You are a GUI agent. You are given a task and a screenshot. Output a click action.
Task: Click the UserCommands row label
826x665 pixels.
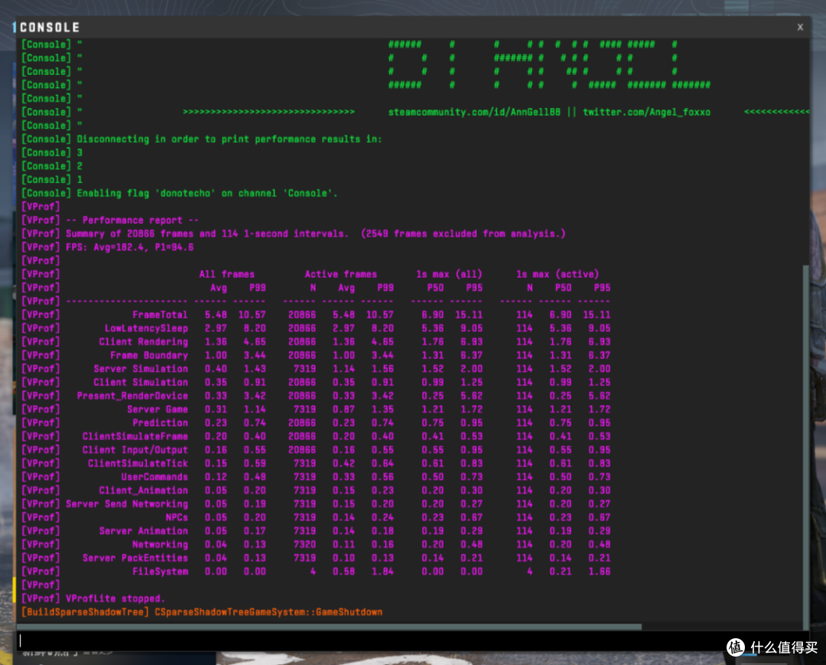point(154,477)
